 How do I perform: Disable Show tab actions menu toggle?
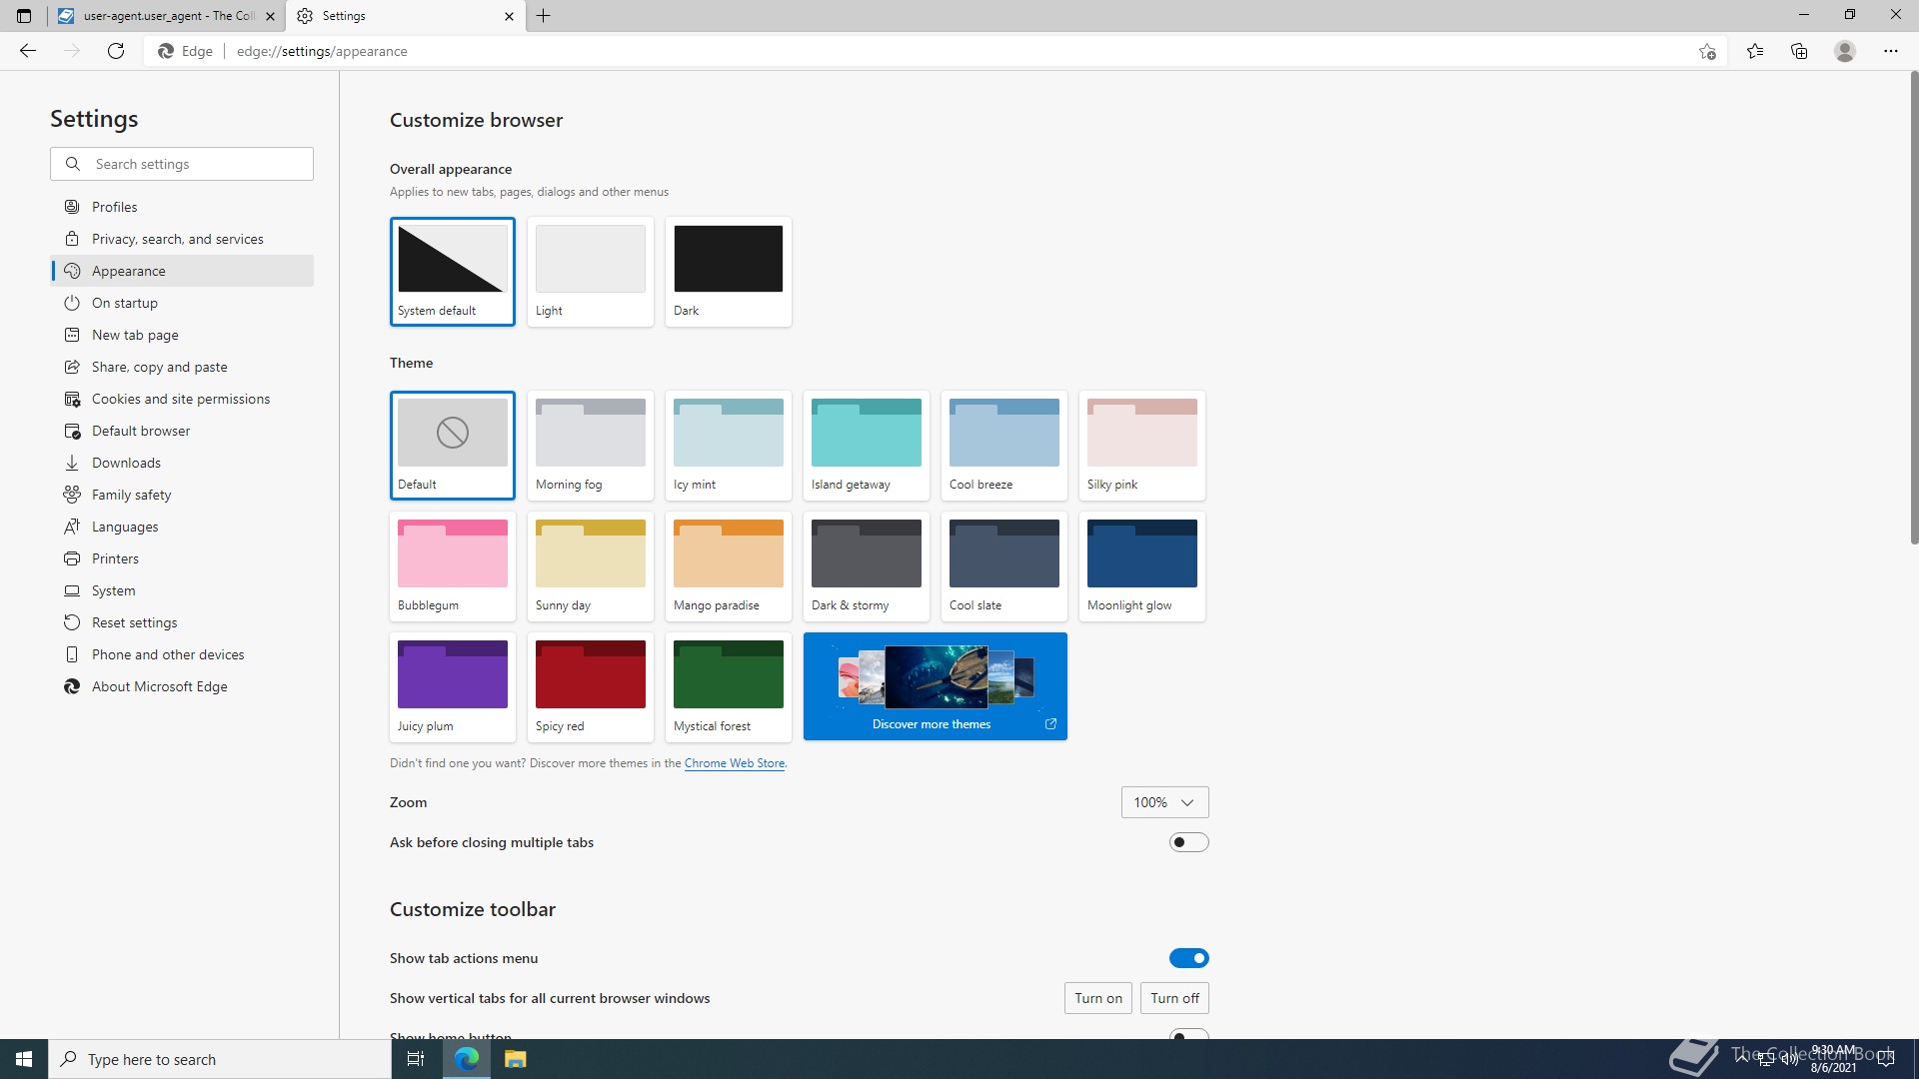tap(1188, 958)
